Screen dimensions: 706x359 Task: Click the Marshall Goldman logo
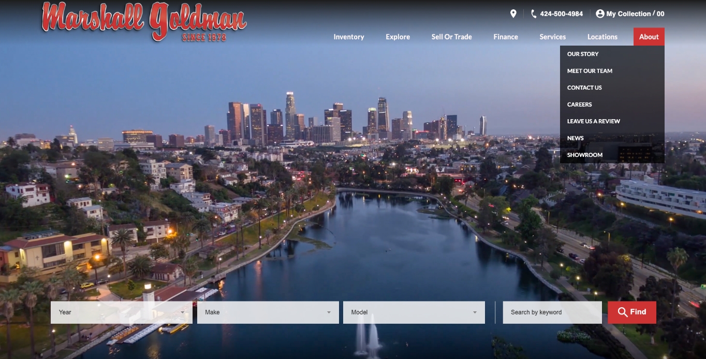coord(144,22)
